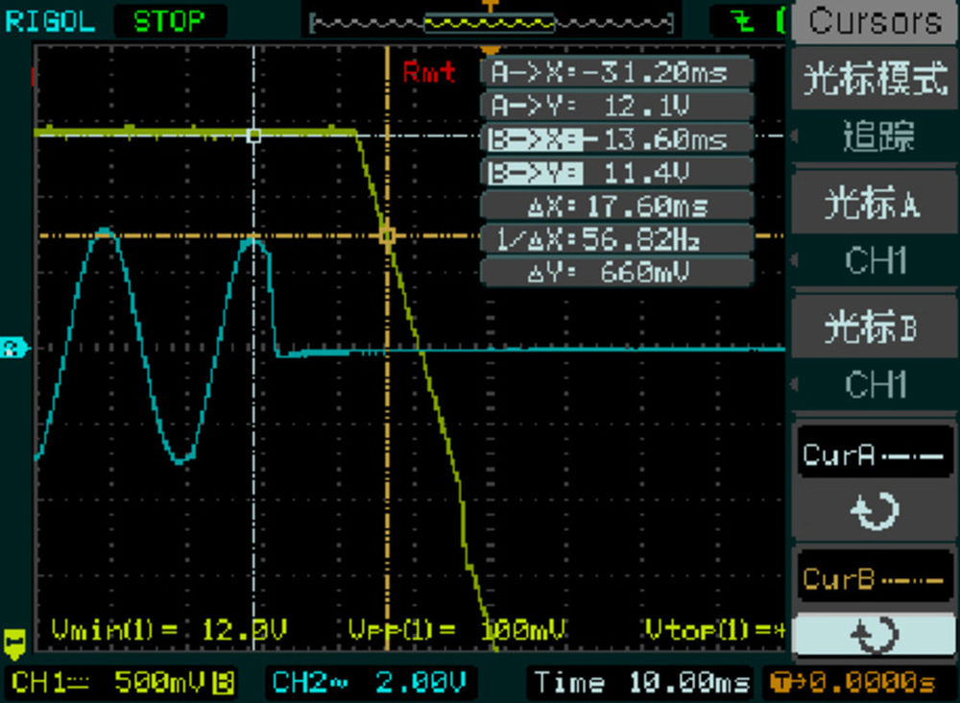This screenshot has height=703, width=960.
Task: Select the Cursors menu title
Action: click(x=875, y=21)
